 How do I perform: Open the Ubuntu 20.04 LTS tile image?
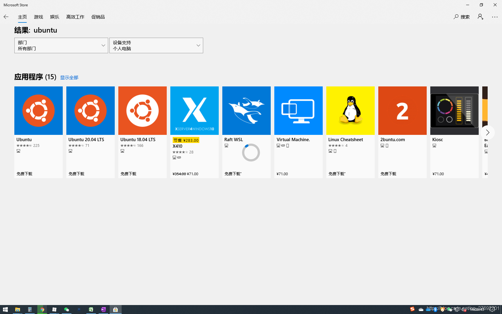[x=91, y=111]
